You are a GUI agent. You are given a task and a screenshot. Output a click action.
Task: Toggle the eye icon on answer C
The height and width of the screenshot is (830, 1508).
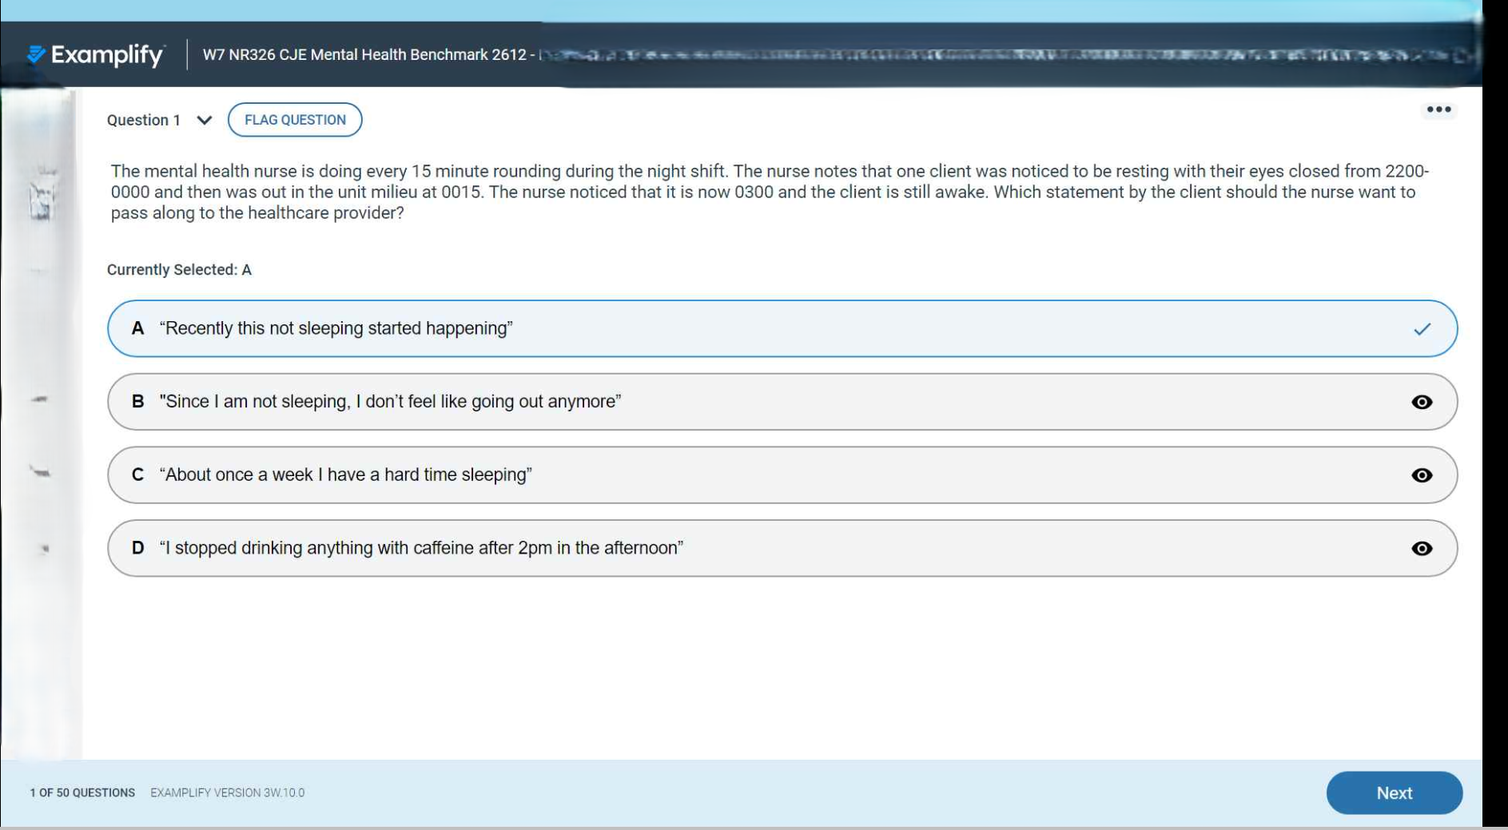[x=1422, y=475]
